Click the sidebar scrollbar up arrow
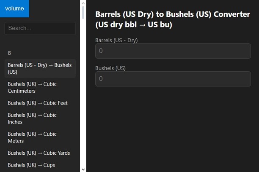 pos(83,3)
